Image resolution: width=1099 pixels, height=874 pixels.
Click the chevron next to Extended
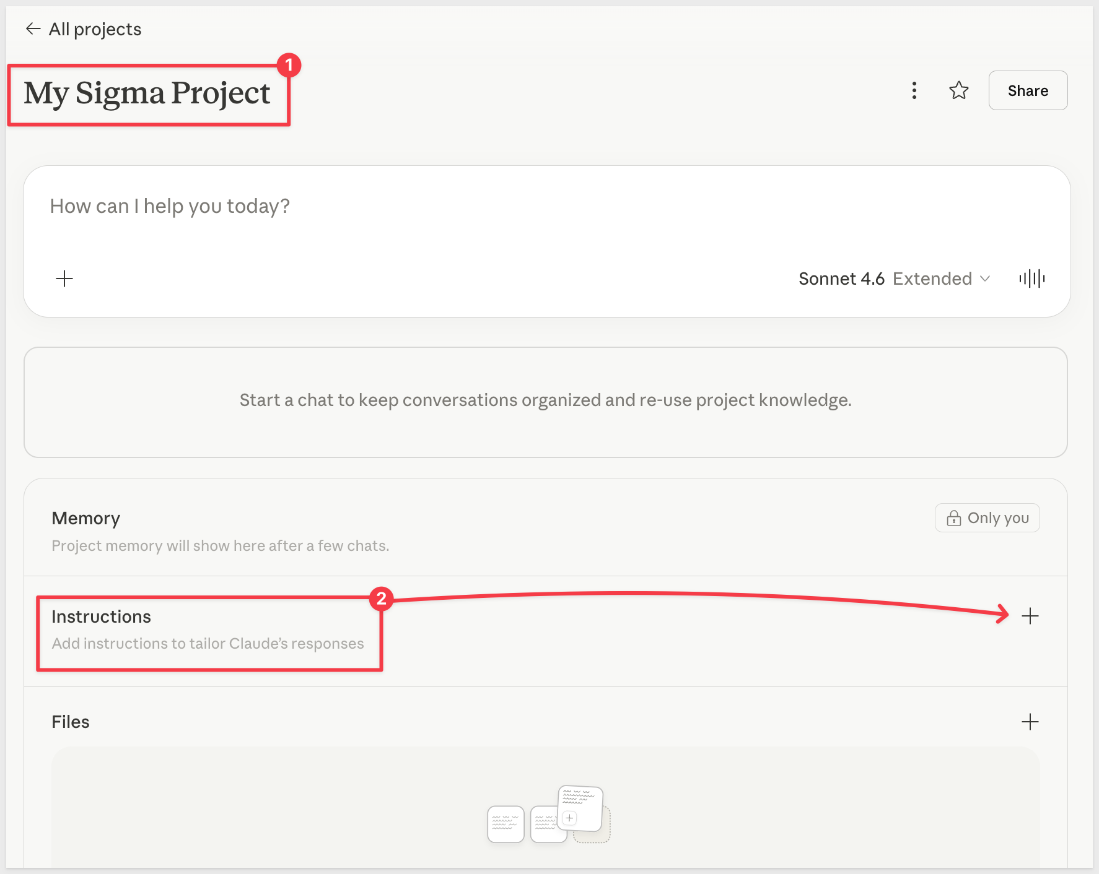[984, 279]
